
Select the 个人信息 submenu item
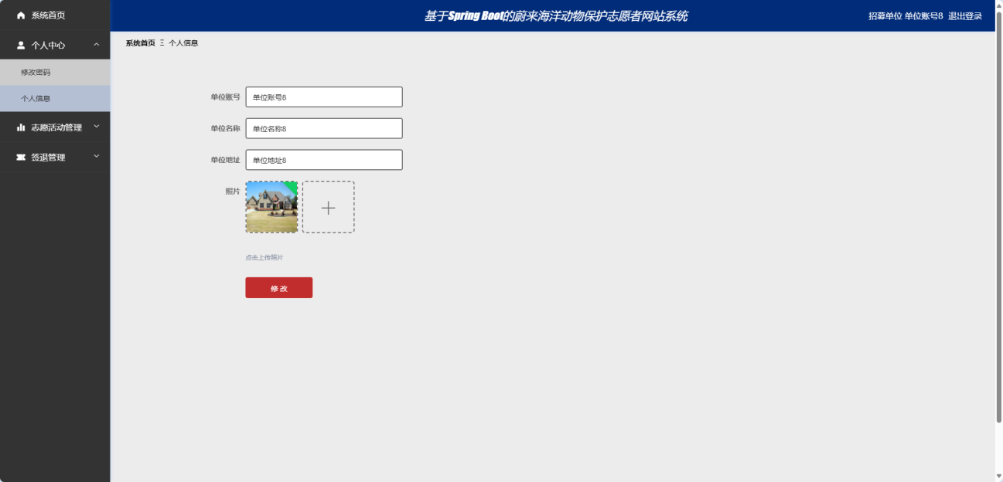55,98
